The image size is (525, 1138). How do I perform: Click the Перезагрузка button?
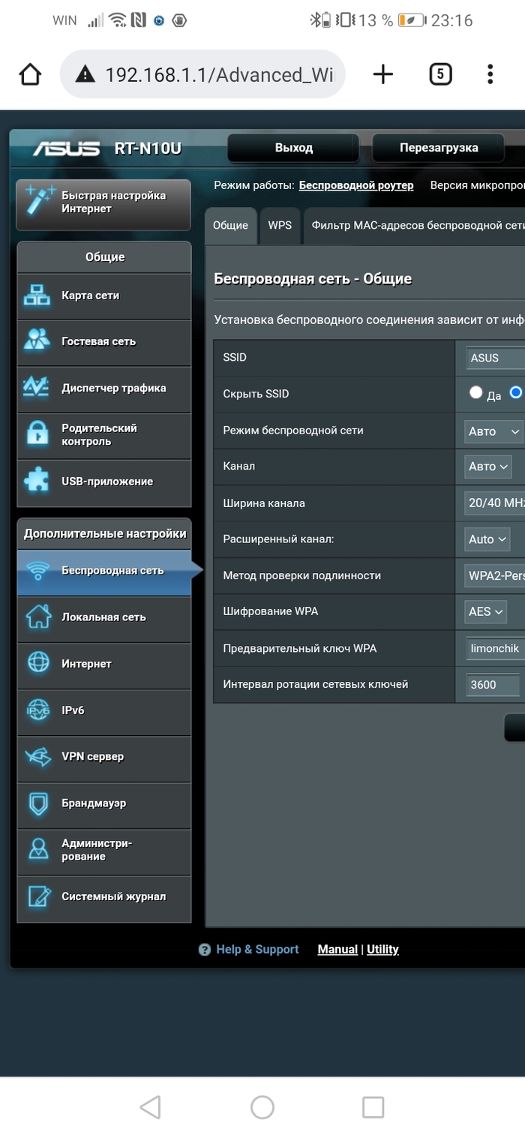[x=439, y=148]
